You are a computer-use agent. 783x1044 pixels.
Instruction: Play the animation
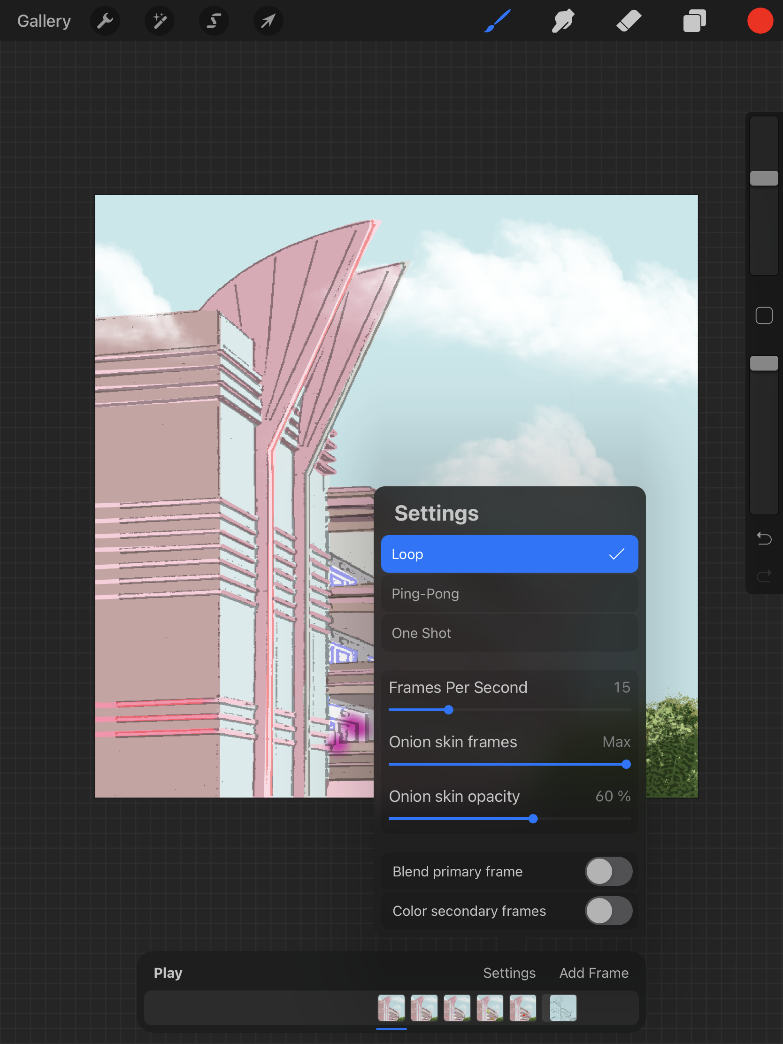pos(168,973)
